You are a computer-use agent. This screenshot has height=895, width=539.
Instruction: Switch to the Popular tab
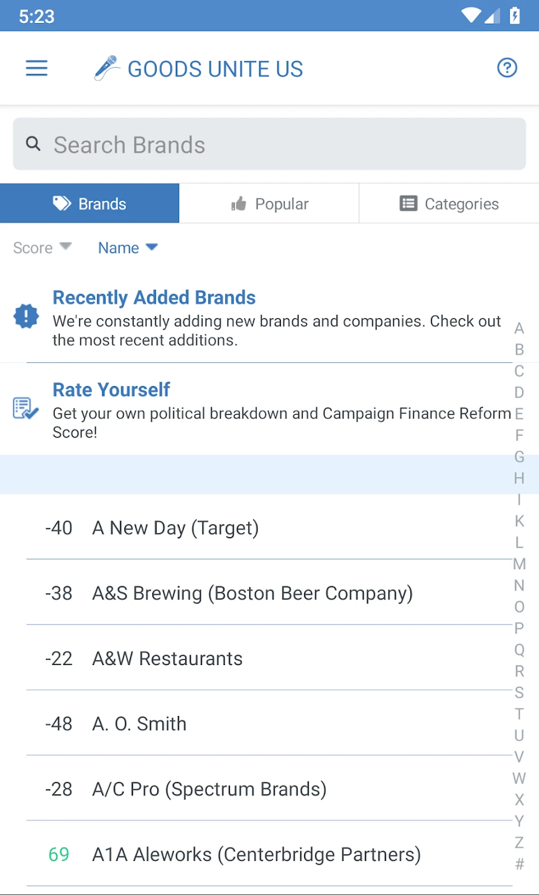pyautogui.click(x=269, y=204)
